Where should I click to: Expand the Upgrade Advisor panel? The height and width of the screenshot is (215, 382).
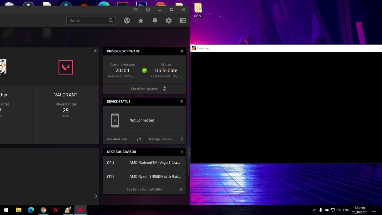181,152
